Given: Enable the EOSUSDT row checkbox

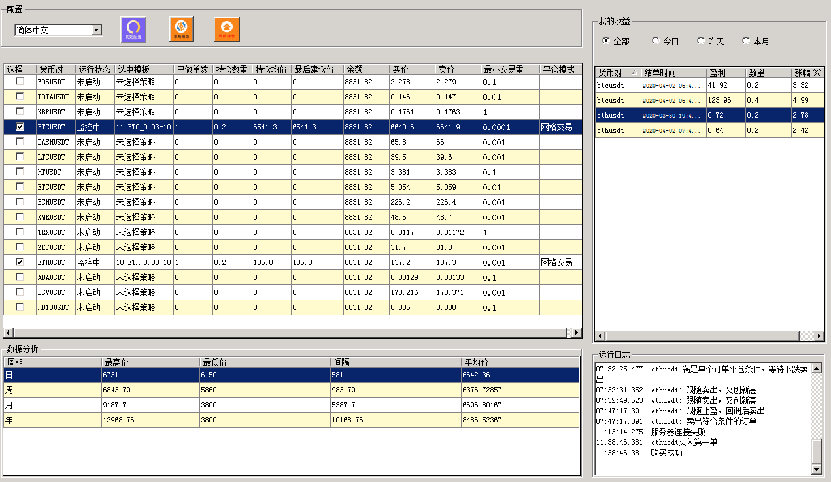Looking at the screenshot, I should pos(20,82).
